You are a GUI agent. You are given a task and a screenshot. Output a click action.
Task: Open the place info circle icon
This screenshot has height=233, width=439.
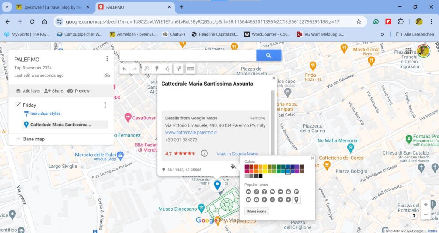[x=204, y=153]
